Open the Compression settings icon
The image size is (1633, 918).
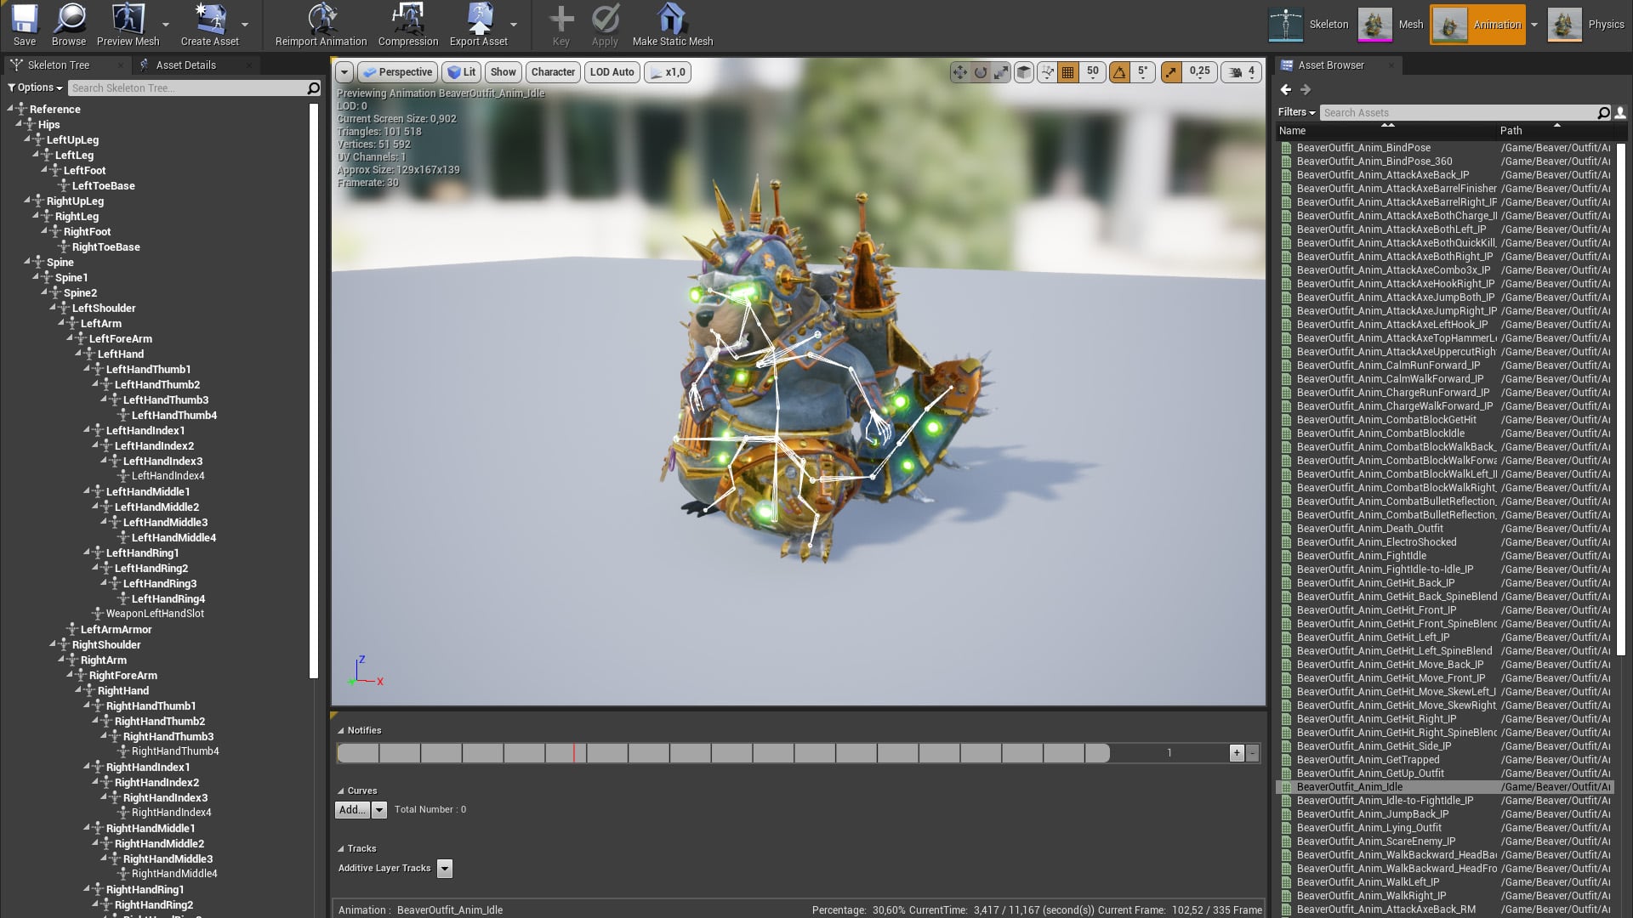point(408,24)
